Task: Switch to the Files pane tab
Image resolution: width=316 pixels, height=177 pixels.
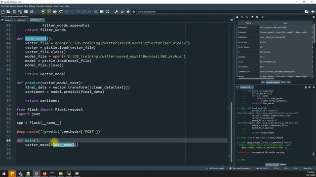Action: [x=288, y=82]
